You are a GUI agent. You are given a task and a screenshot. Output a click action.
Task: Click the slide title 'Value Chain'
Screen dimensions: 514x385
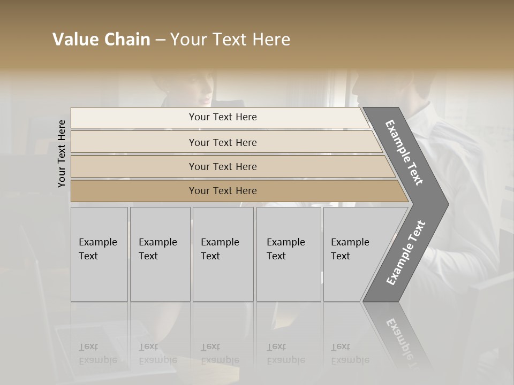(101, 39)
